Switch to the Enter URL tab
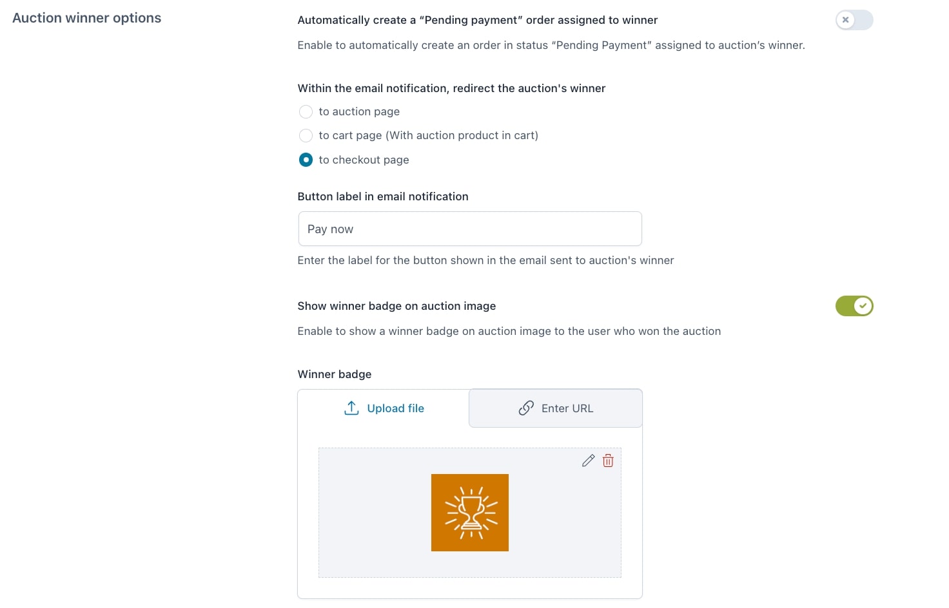Image resolution: width=949 pixels, height=608 pixels. tap(556, 408)
